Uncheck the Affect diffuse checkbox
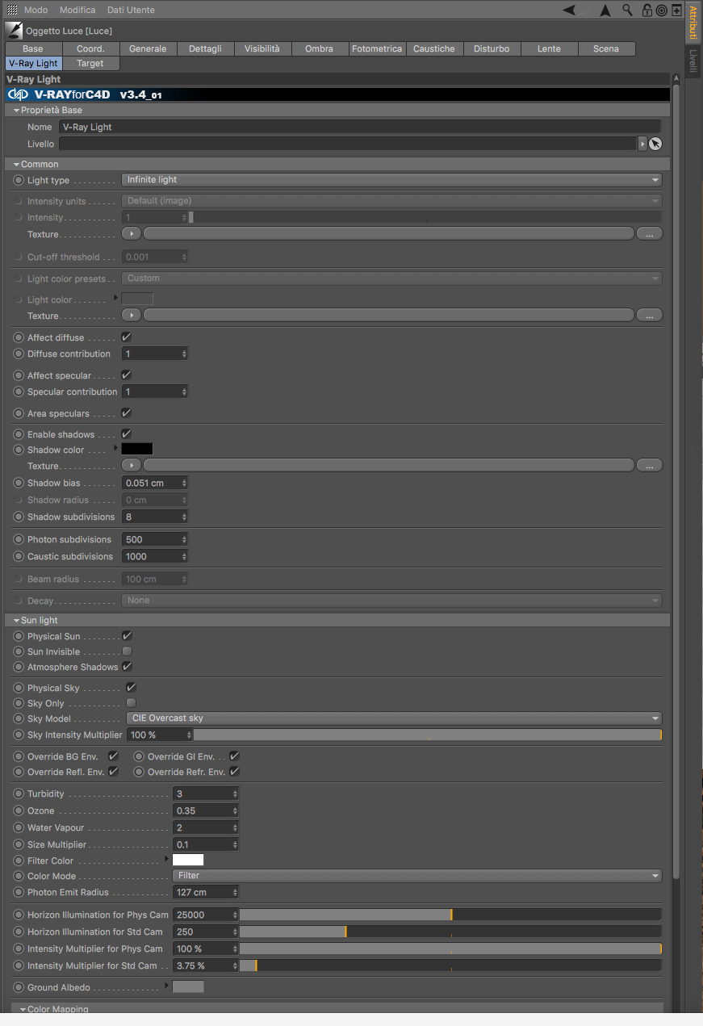This screenshot has height=1026, width=703. pyautogui.click(x=126, y=337)
